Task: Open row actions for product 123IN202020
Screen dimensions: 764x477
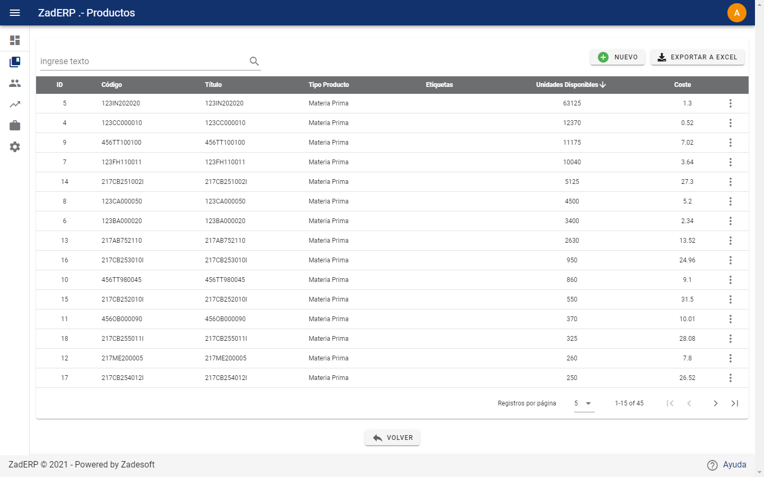Action: [731, 103]
